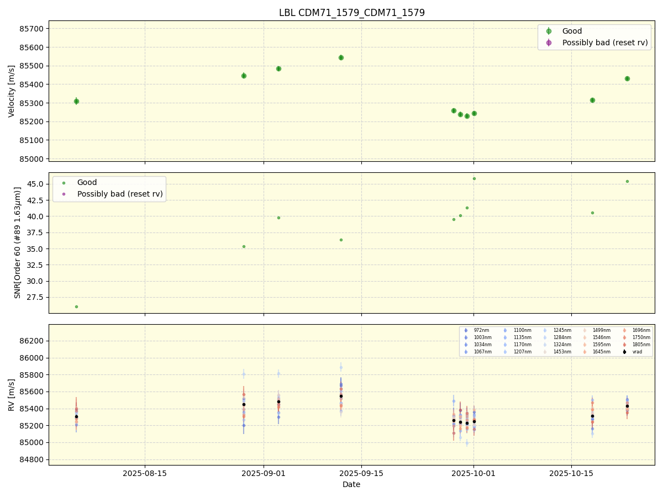This screenshot has height=497, width=663.
Task: Click the 2025-08-15 date tick label
Action: click(x=145, y=473)
